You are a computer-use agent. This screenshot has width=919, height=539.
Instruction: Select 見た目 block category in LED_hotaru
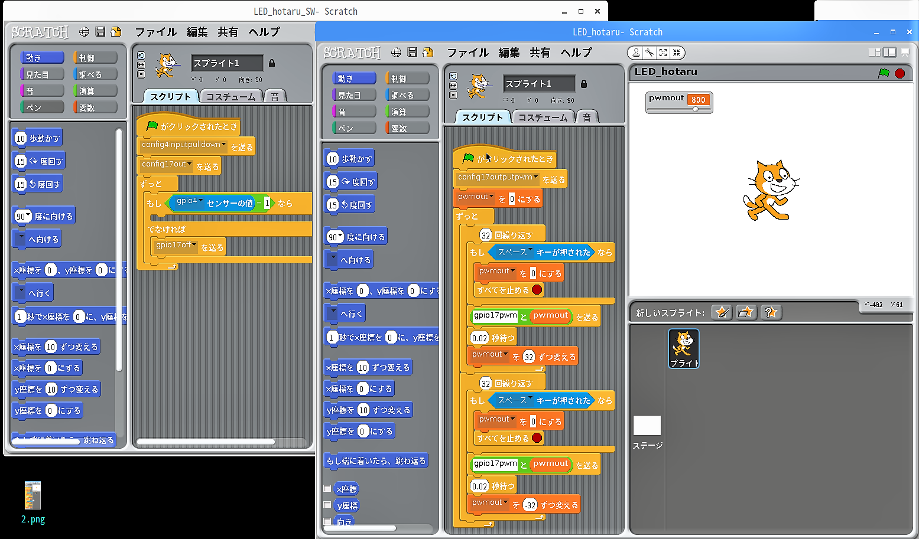(354, 94)
